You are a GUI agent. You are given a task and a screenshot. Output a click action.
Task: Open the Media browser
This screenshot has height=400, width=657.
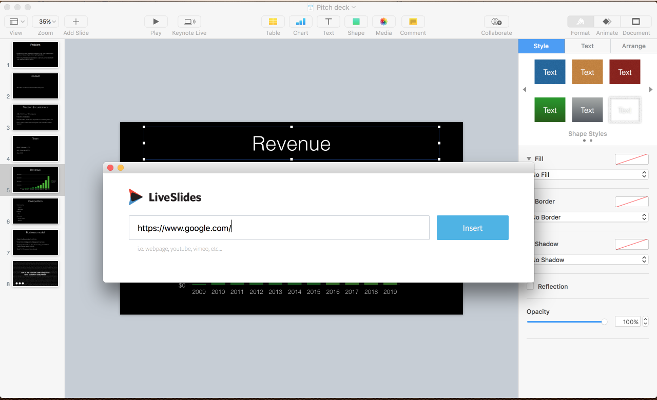click(x=383, y=22)
